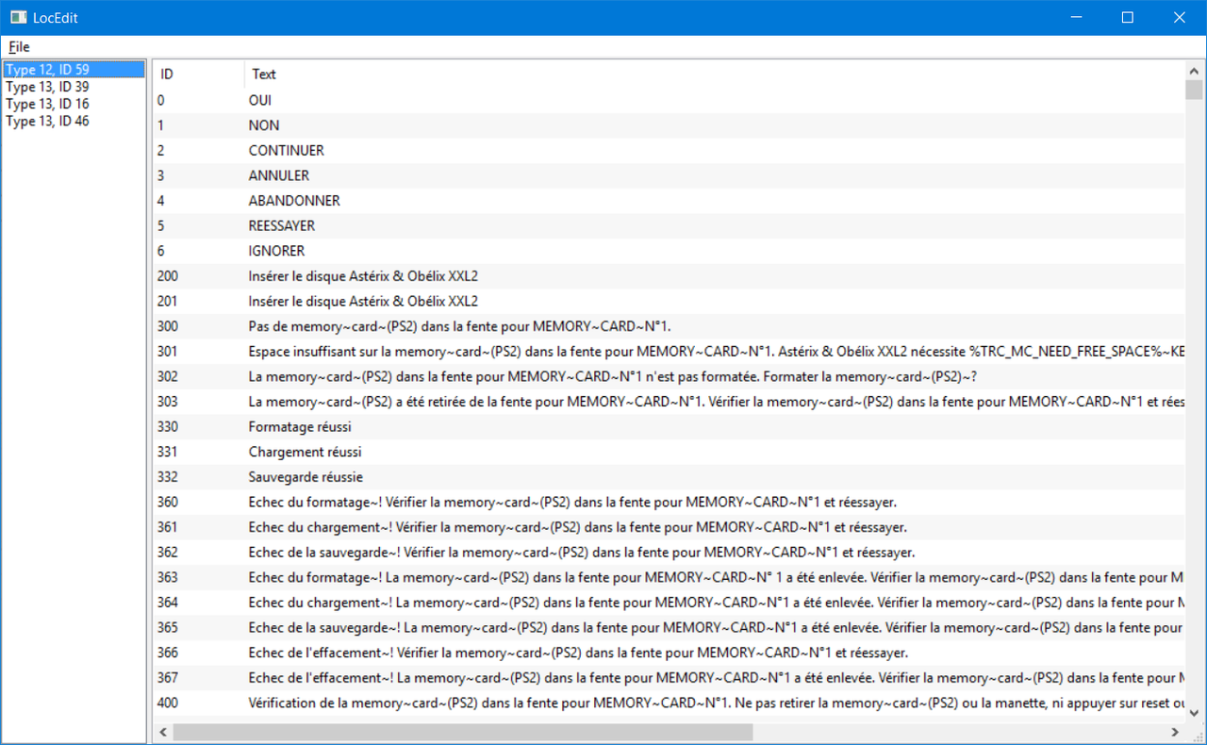Image resolution: width=1207 pixels, height=745 pixels.
Task: Select the IGNORER row
Action: 669,251
